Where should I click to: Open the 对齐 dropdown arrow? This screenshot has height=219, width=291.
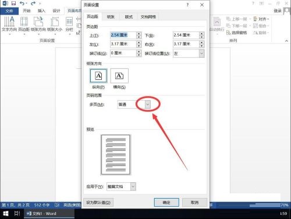click(268, 19)
